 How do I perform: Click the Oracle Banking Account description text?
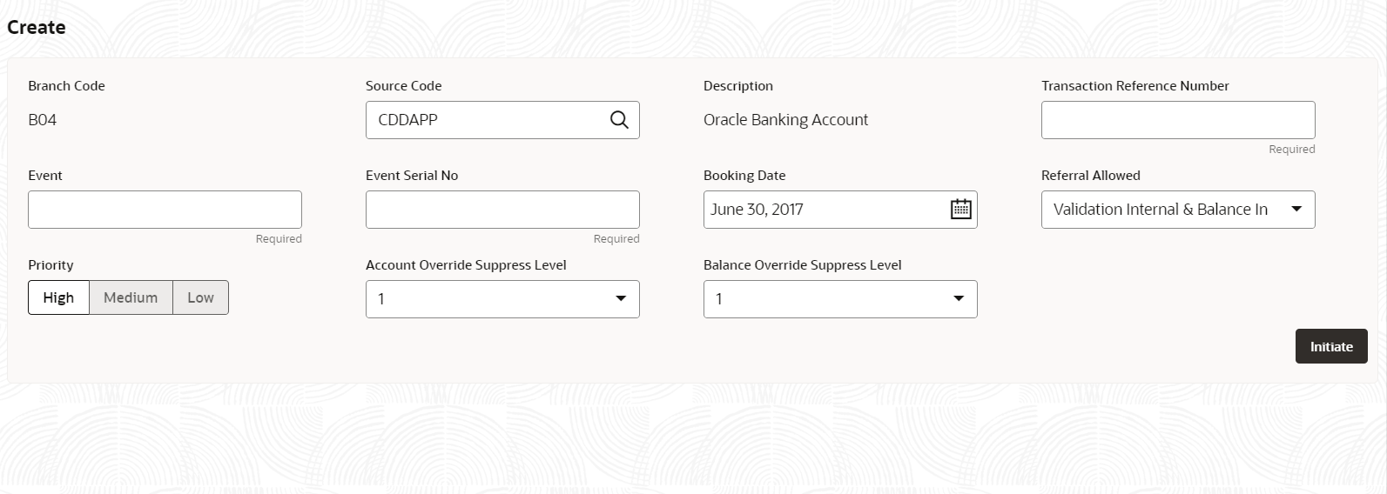[x=785, y=120]
